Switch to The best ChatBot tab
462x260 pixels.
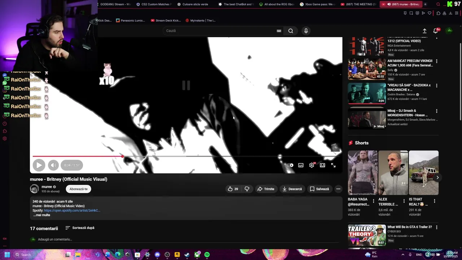236,4
